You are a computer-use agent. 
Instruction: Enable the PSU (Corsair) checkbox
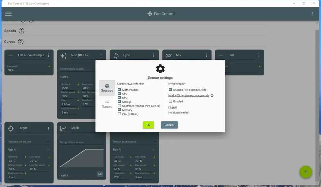[x=119, y=114]
